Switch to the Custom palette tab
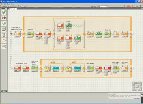 pyautogui.click(x=6, y=91)
